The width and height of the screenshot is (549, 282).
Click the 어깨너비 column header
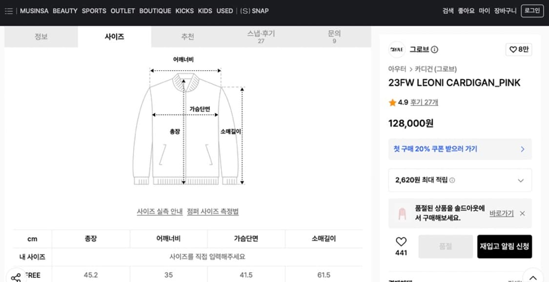(x=168, y=239)
